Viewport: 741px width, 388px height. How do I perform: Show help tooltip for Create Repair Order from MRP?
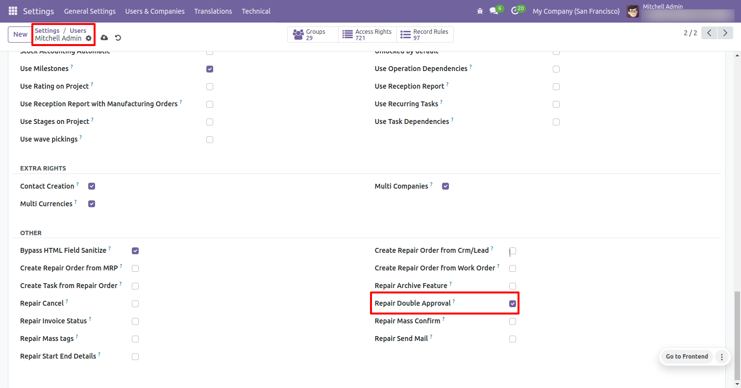click(121, 266)
